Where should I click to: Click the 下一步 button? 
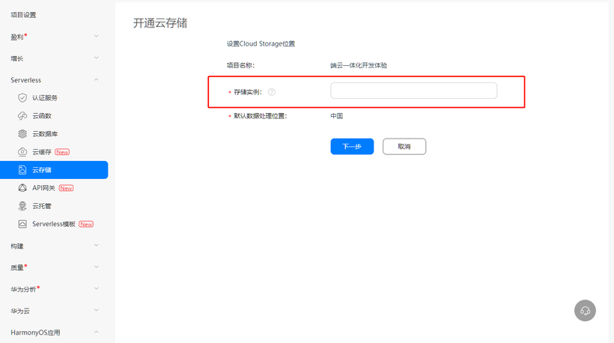point(352,147)
